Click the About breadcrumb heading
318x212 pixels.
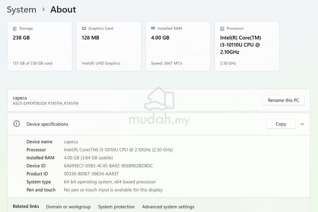[63, 9]
